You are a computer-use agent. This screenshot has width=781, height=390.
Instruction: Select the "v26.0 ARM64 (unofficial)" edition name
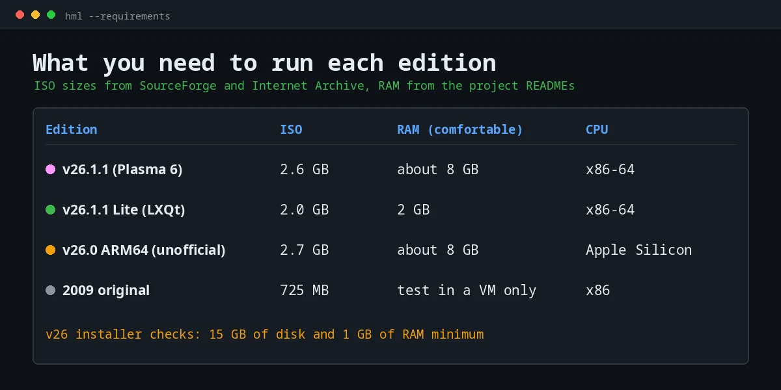[144, 250]
